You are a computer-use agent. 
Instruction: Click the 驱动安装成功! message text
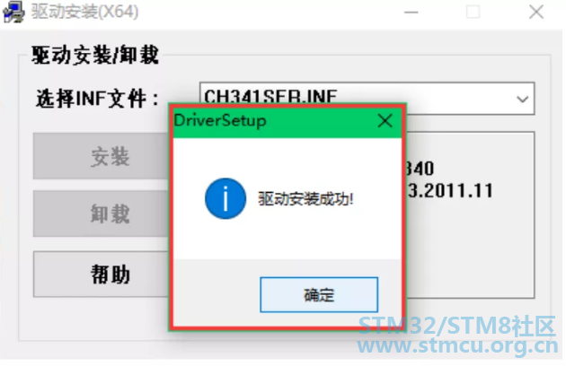pos(305,198)
